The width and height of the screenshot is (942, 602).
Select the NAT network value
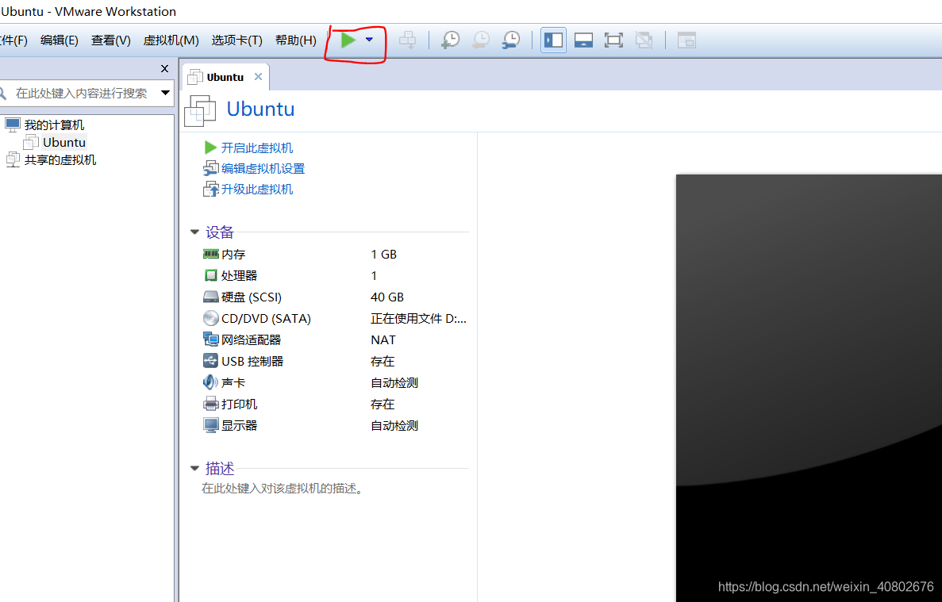[x=383, y=339]
